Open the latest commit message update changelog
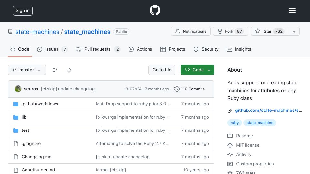This screenshot has width=310, height=174. 68,89
